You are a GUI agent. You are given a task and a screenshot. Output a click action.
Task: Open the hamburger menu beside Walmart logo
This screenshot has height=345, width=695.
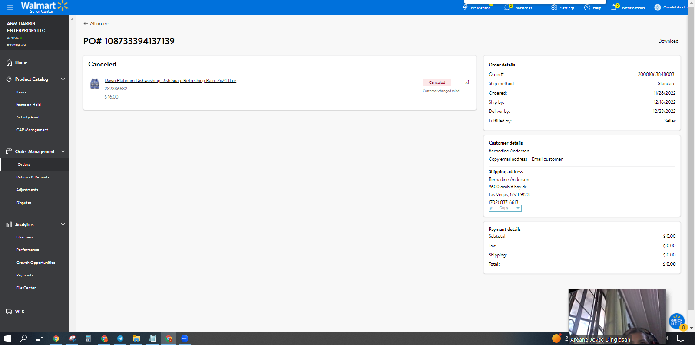pyautogui.click(x=10, y=7)
